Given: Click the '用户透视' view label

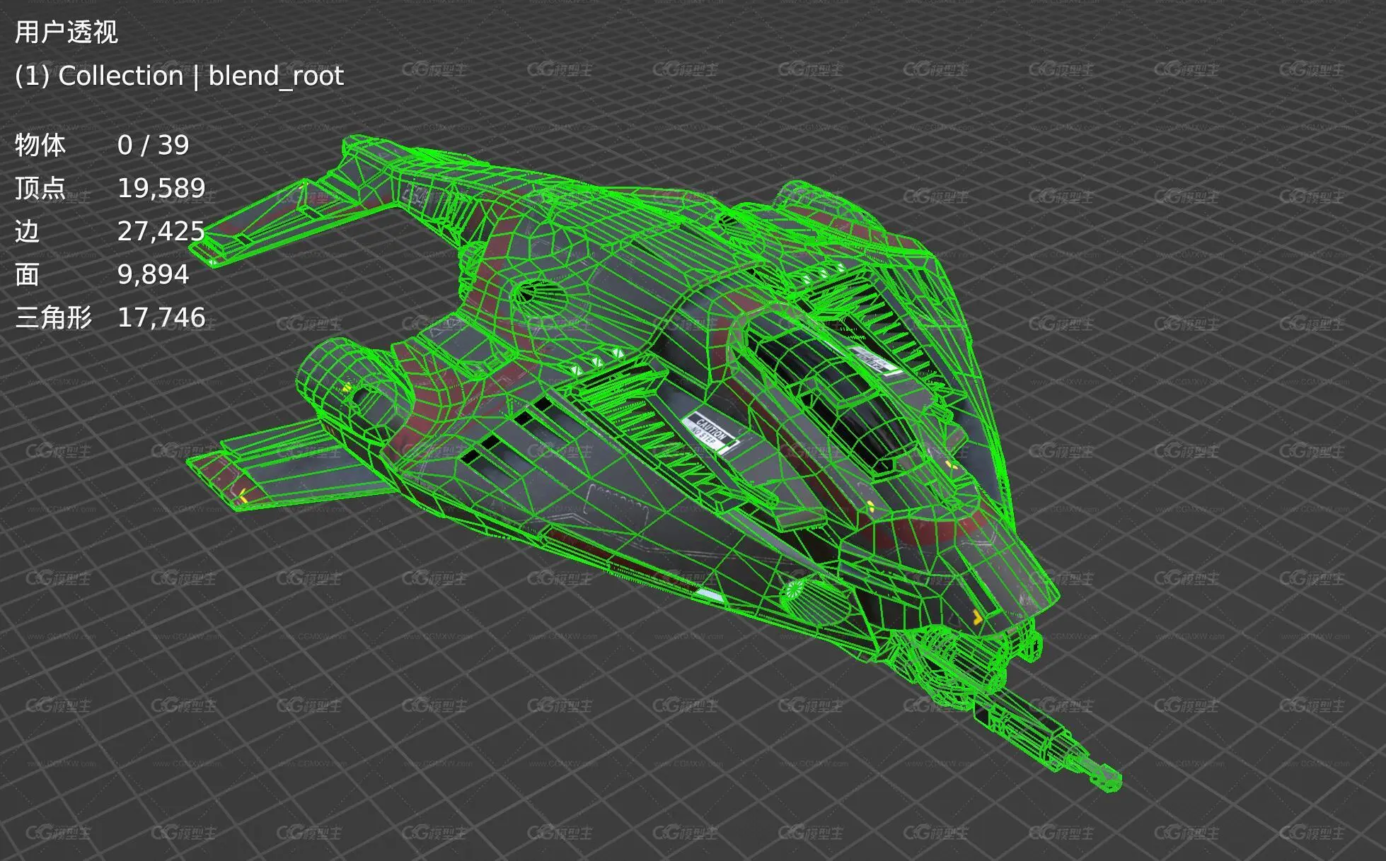Looking at the screenshot, I should click(67, 33).
